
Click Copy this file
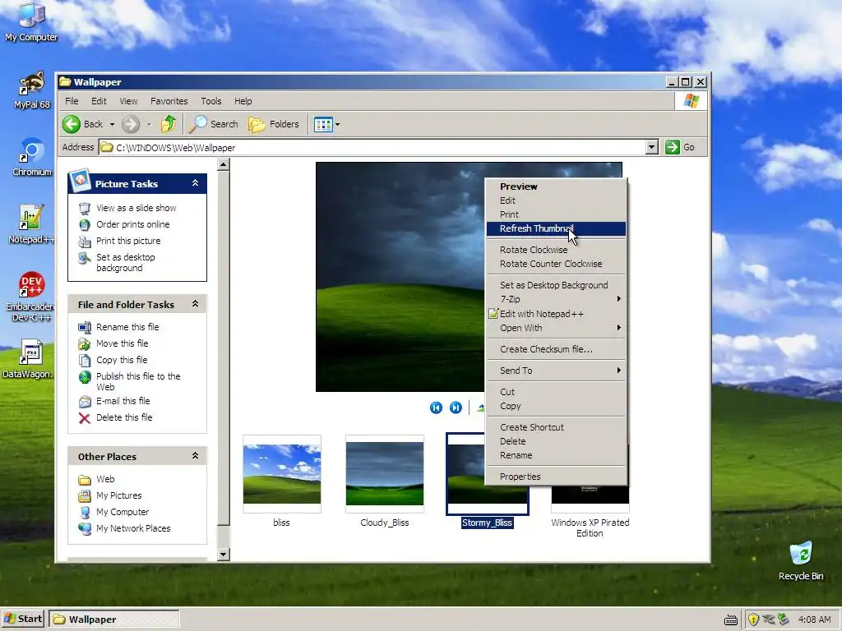click(x=122, y=360)
